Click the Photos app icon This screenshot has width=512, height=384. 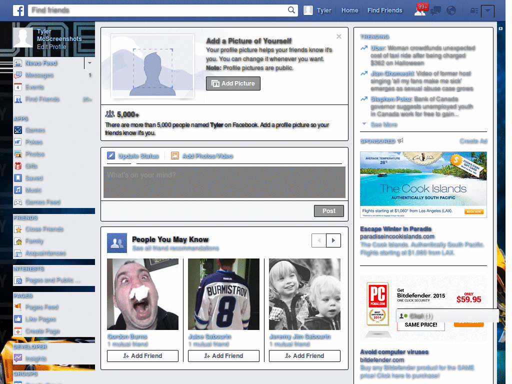[x=18, y=154]
